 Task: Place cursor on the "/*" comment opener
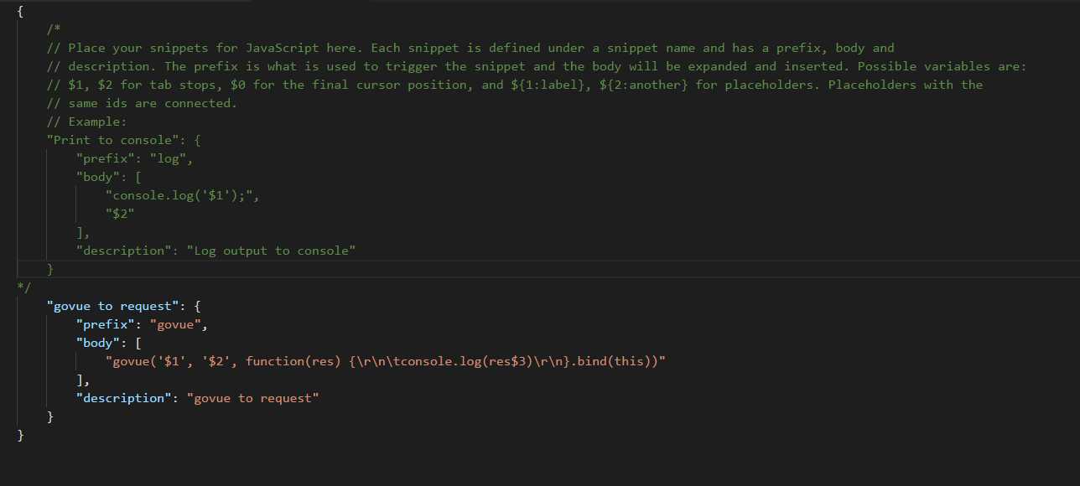coord(54,29)
